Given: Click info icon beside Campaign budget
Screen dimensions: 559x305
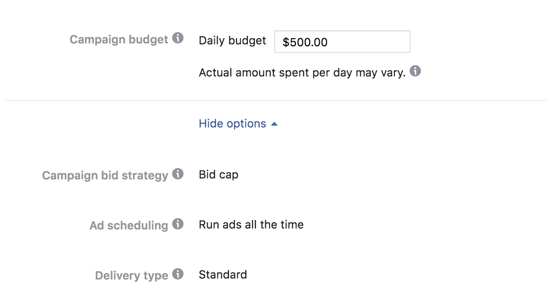Looking at the screenshot, I should (178, 38).
